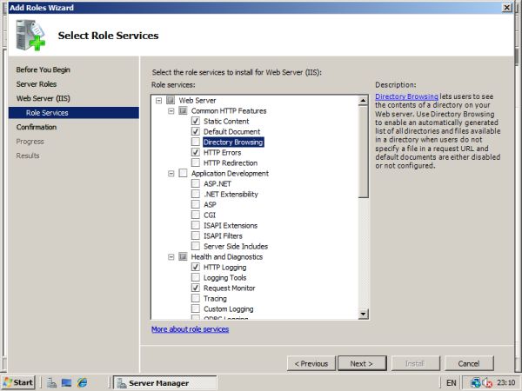This screenshot has height=391, width=522.
Task: Tick the .NET Extensibility checkbox
Action: 196,194
